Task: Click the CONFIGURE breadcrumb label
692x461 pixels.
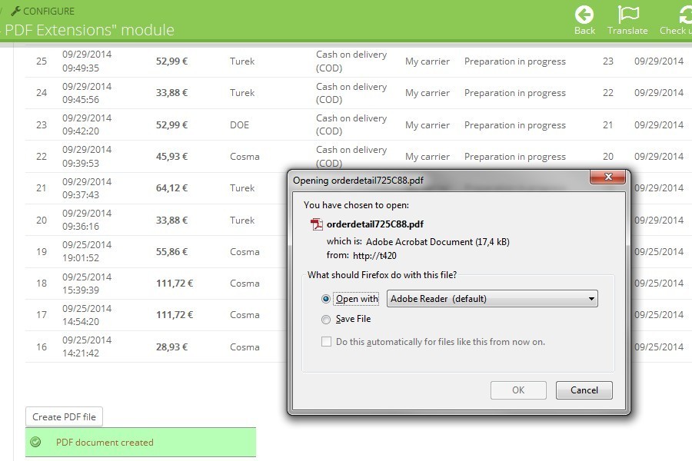Action: click(x=48, y=11)
